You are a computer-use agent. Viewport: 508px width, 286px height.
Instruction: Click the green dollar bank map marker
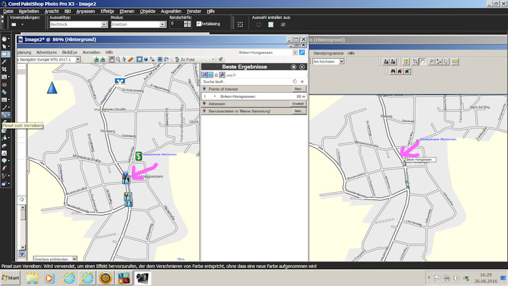[139, 156]
